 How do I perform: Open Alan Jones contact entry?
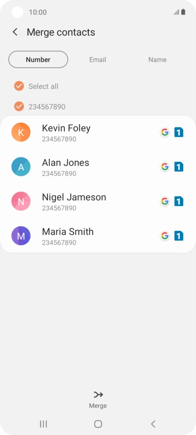click(98, 167)
